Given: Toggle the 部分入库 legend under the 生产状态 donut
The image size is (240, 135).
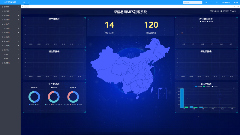Looking at the screenshot, I should [x=54, y=105].
